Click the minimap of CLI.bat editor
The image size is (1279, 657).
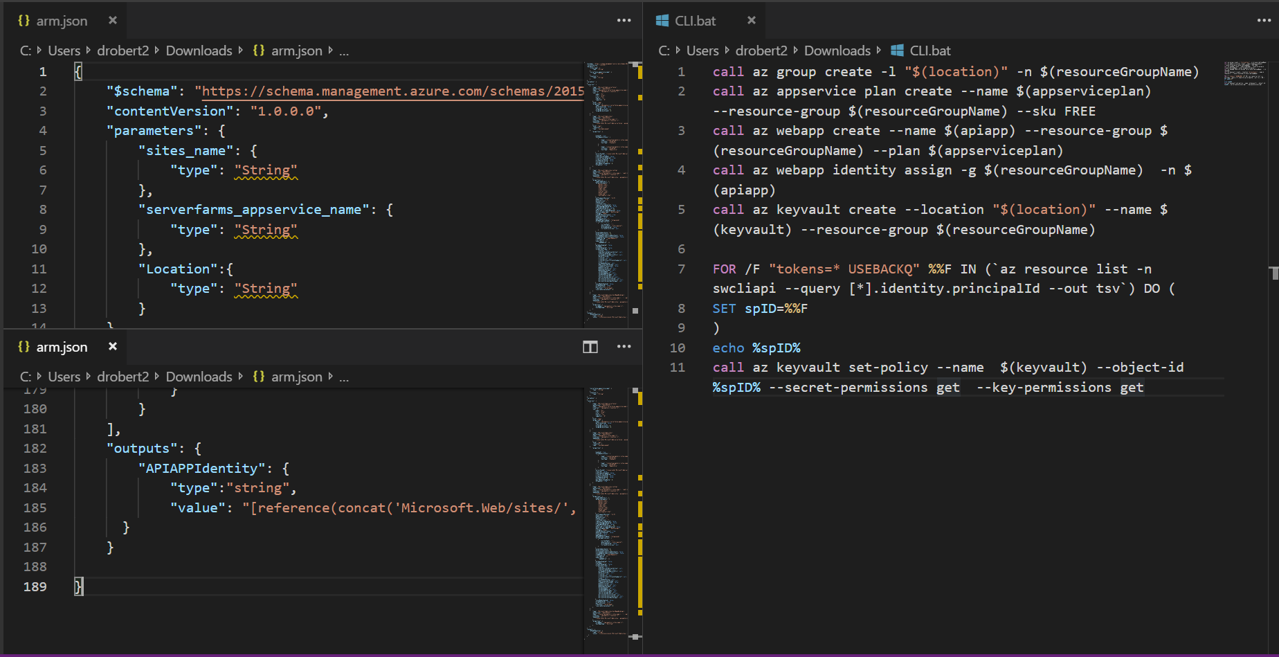[x=1245, y=73]
